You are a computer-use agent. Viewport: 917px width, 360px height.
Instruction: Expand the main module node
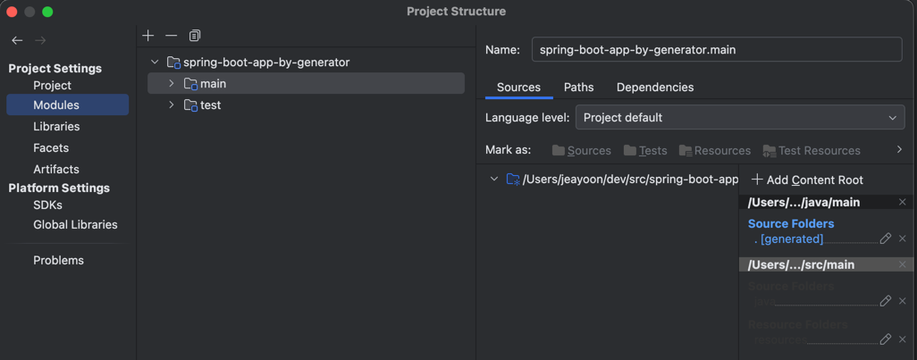point(171,83)
